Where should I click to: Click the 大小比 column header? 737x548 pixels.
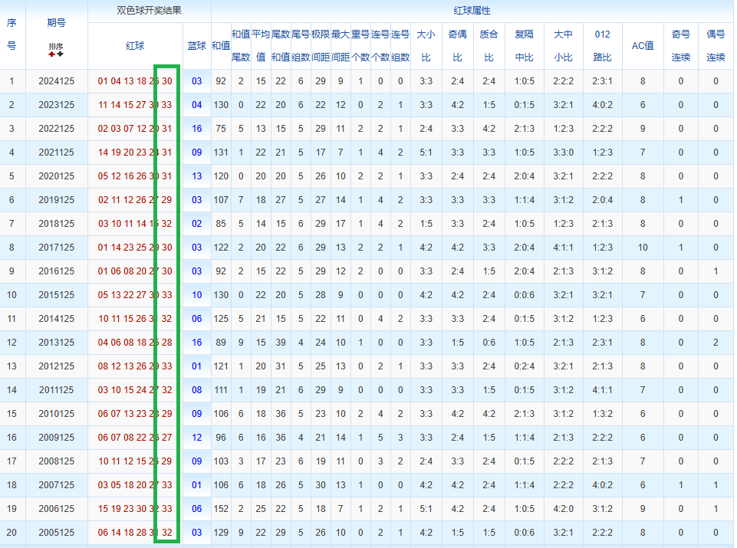pos(426,45)
